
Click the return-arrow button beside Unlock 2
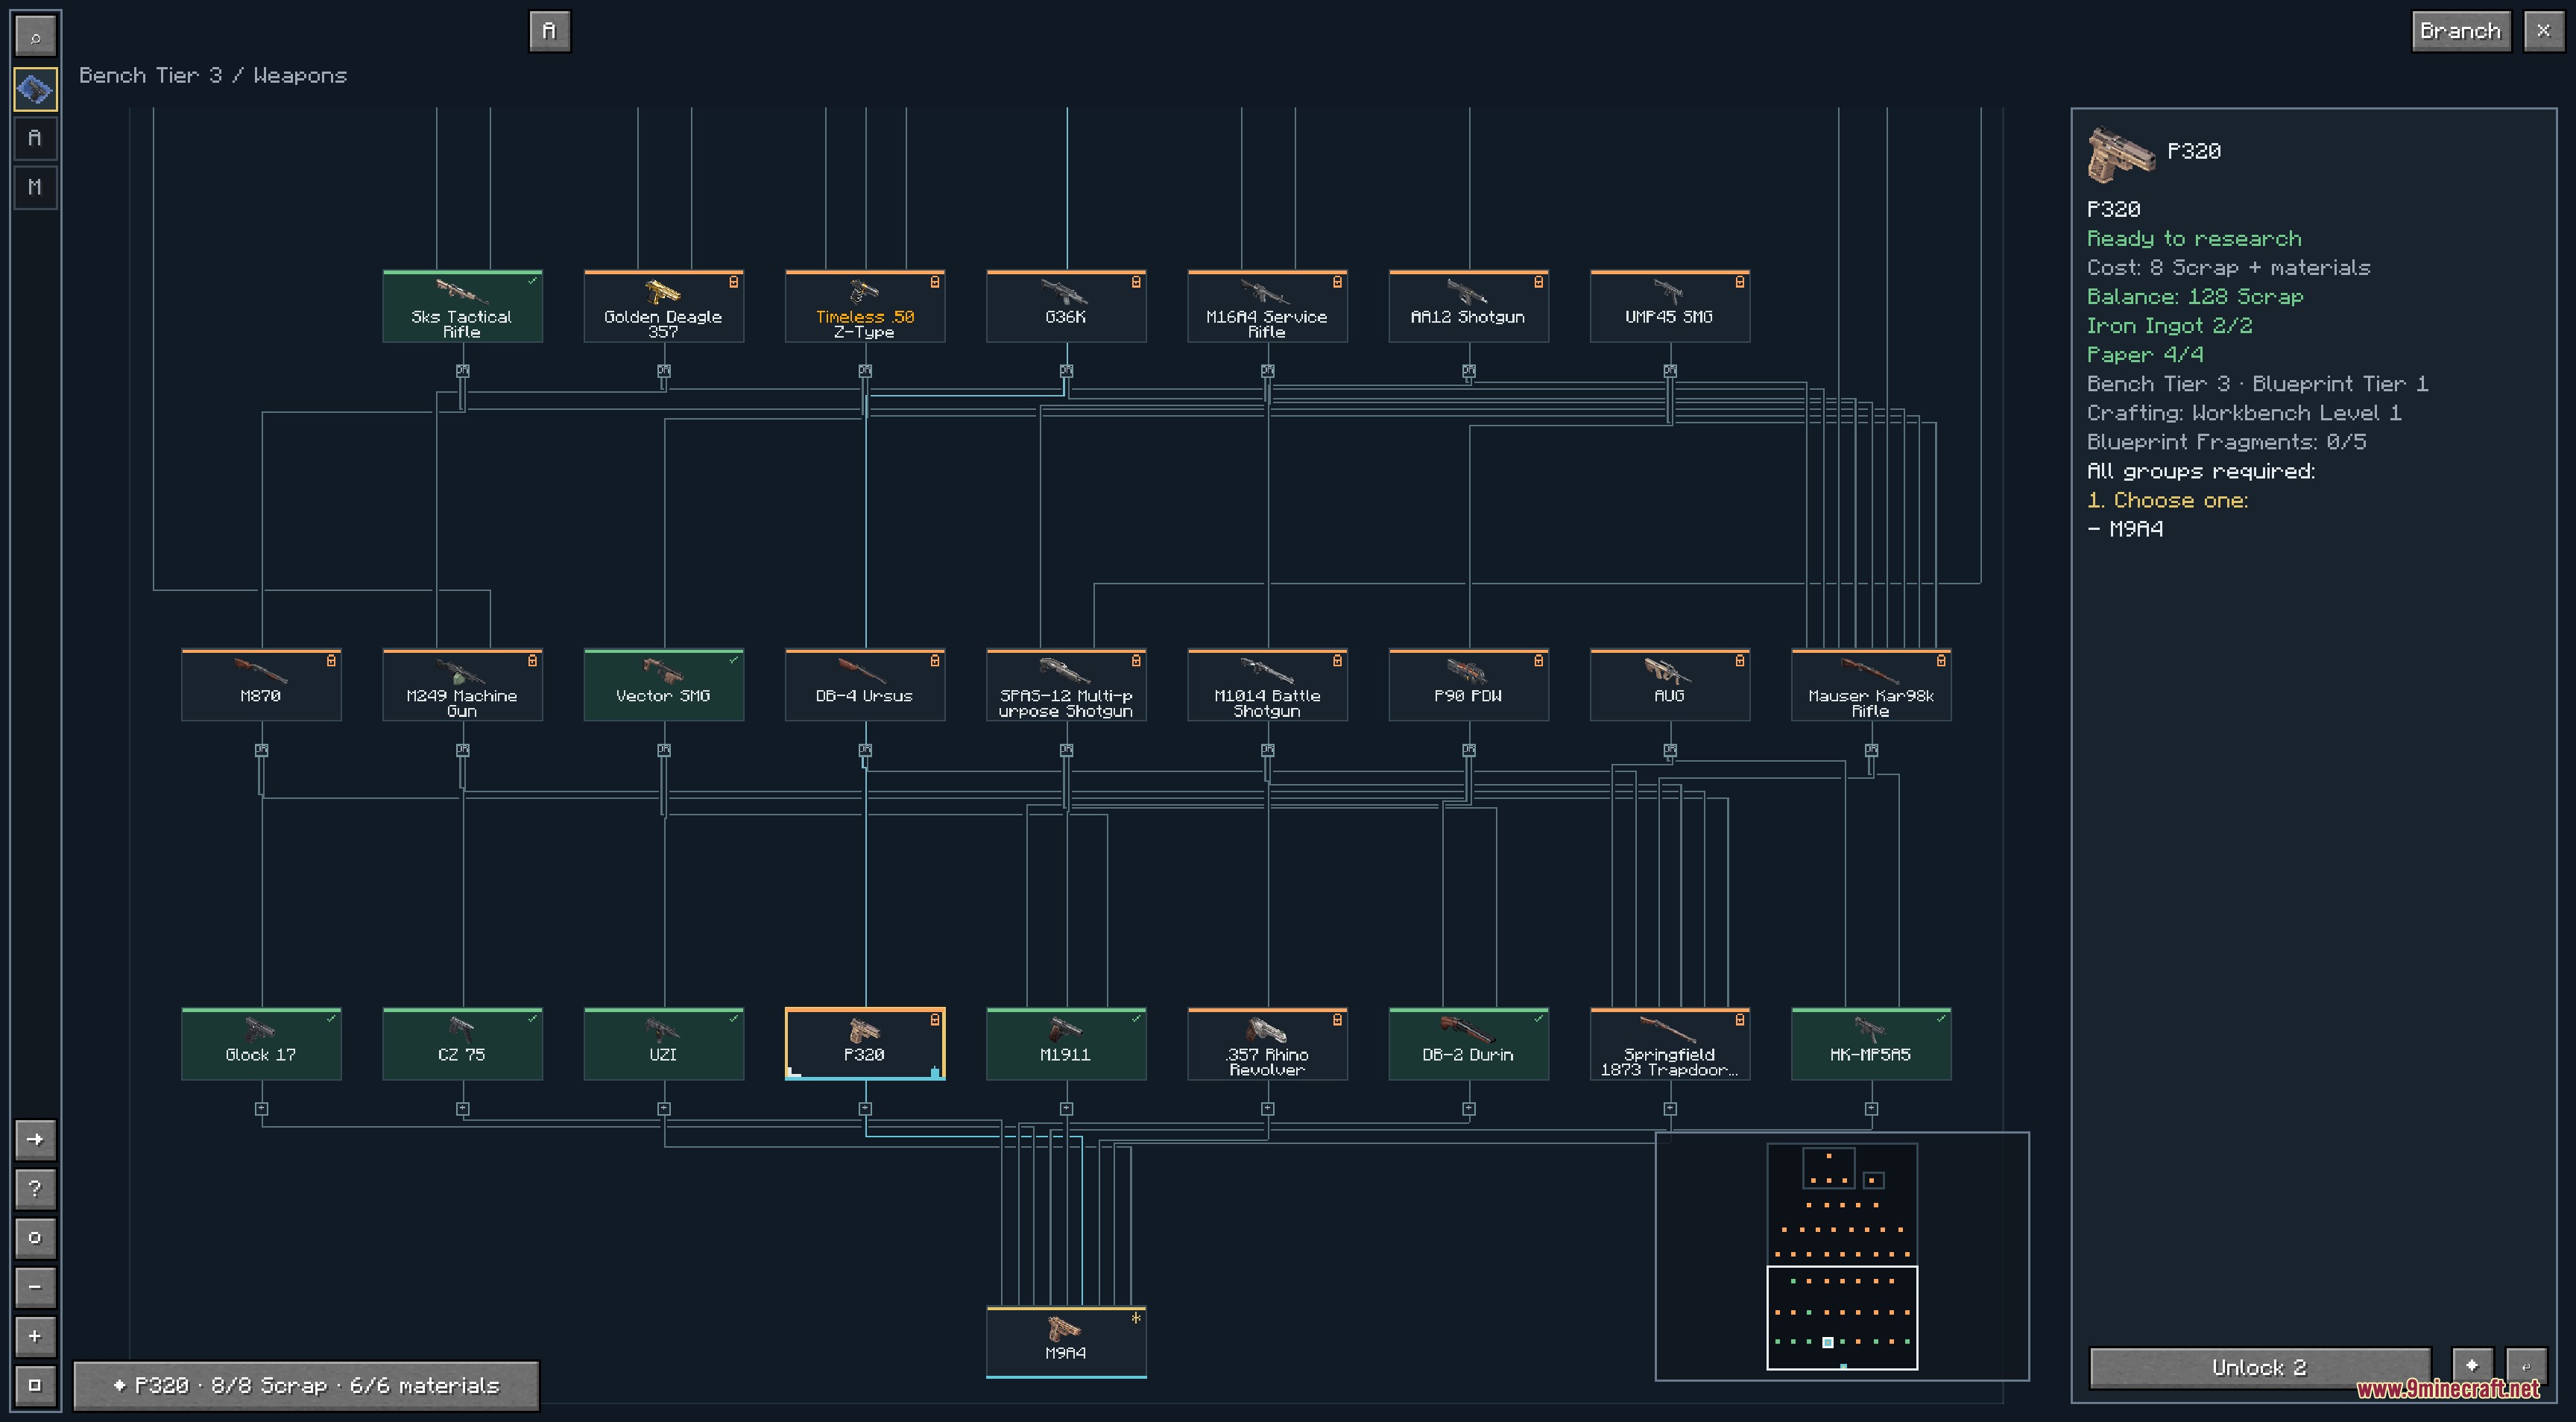2525,1367
